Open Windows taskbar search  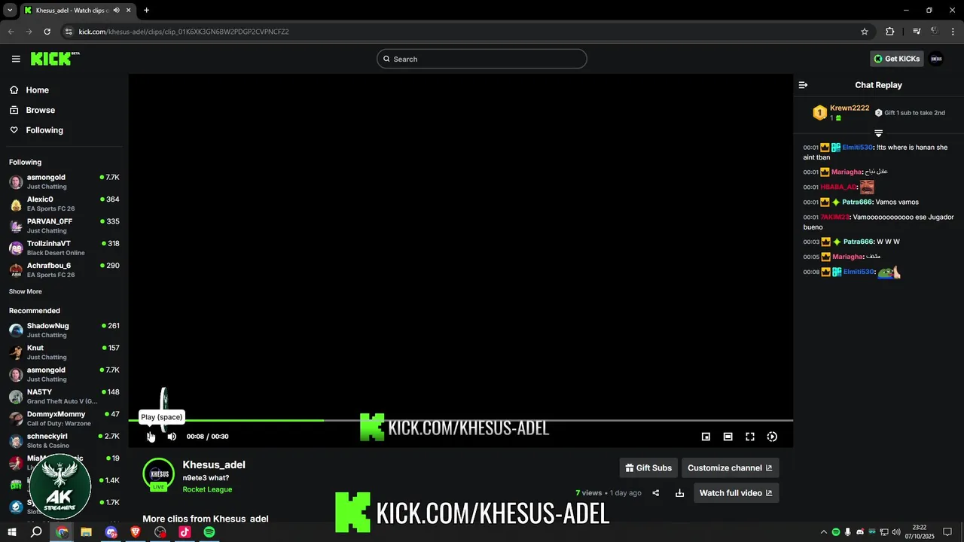36,532
